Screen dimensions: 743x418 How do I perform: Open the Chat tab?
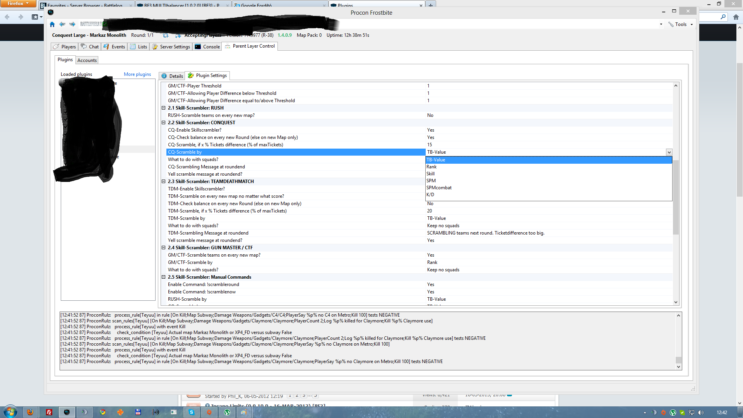click(x=90, y=47)
